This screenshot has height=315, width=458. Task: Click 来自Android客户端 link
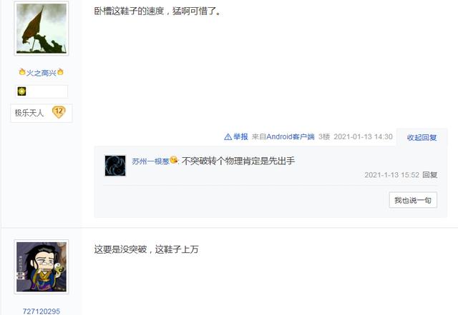(x=283, y=137)
